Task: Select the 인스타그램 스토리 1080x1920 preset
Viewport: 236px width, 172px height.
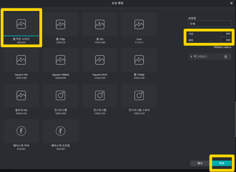Action: [x=139, y=99]
